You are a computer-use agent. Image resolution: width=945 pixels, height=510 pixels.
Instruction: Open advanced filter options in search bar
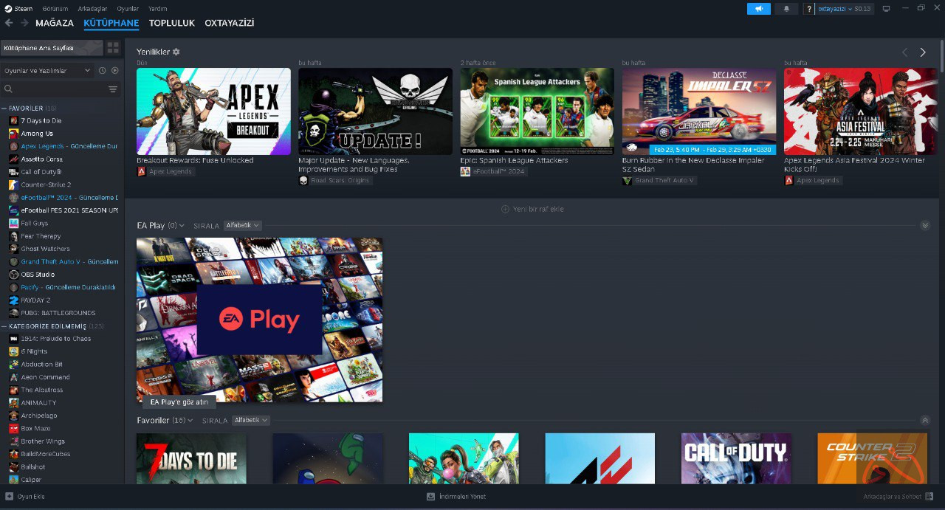pos(113,89)
